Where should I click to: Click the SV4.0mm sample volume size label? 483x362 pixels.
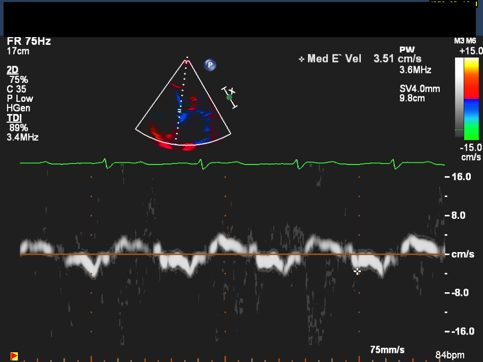(x=420, y=89)
